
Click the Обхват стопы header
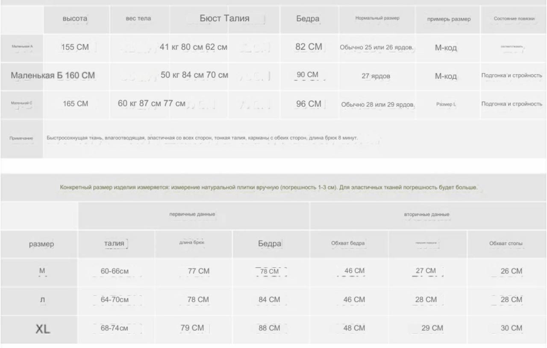[506, 244]
